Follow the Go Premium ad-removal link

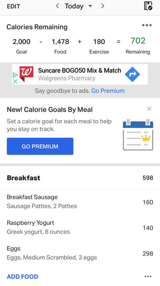tap(108, 91)
